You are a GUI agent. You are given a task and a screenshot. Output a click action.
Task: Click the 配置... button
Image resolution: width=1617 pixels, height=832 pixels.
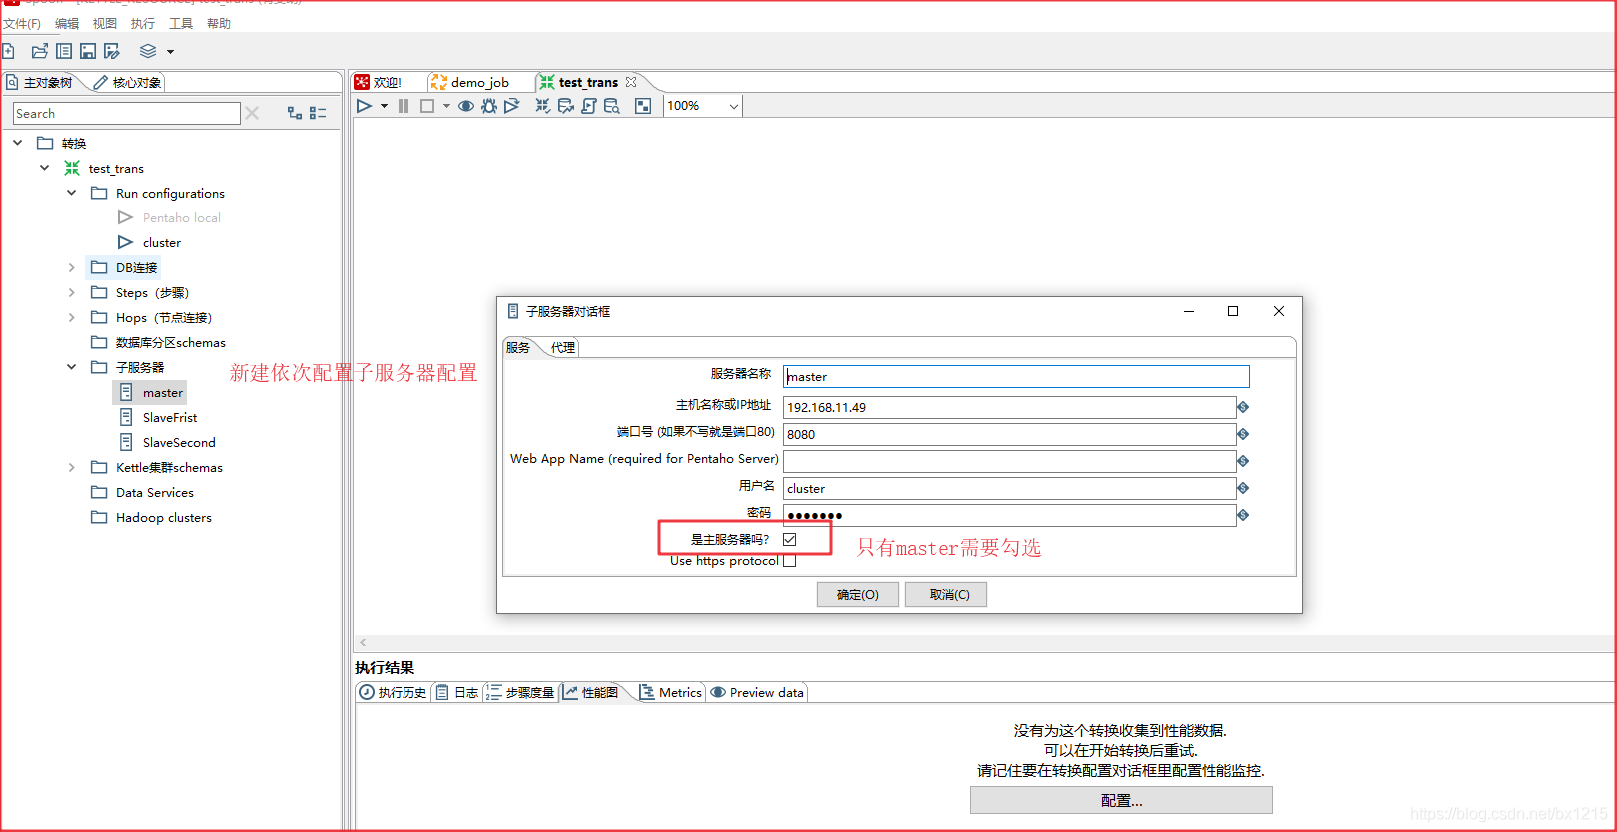pos(1121,800)
